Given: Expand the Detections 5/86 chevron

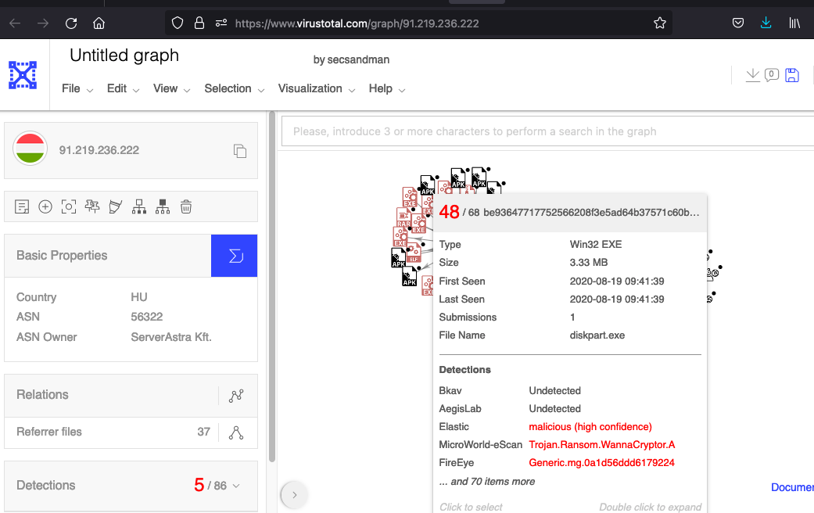Looking at the screenshot, I should 236,486.
